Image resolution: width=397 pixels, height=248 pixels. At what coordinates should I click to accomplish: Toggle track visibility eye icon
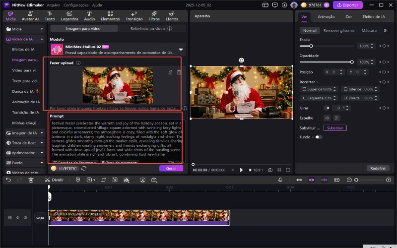17,217
